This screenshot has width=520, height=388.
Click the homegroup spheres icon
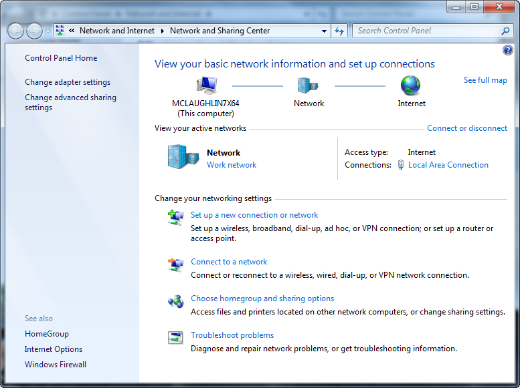pyautogui.click(x=175, y=301)
